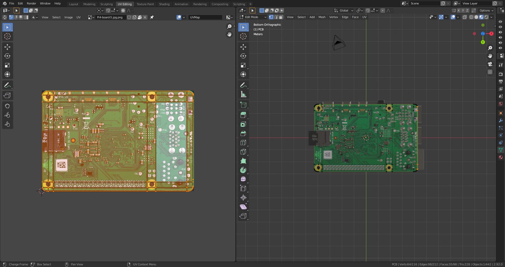
Task: Open the Edit Mode dropdown
Action: (253, 17)
